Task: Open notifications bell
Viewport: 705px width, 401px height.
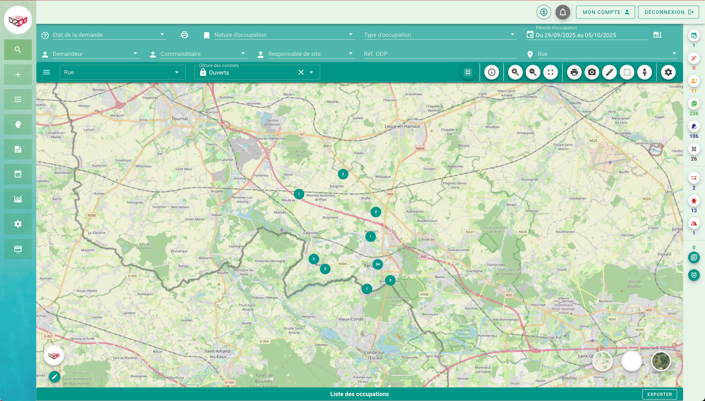Action: (x=563, y=12)
